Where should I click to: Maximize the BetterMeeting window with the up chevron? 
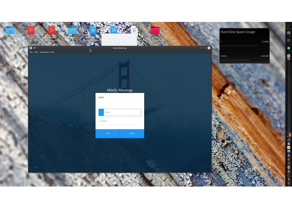pos(205,48)
